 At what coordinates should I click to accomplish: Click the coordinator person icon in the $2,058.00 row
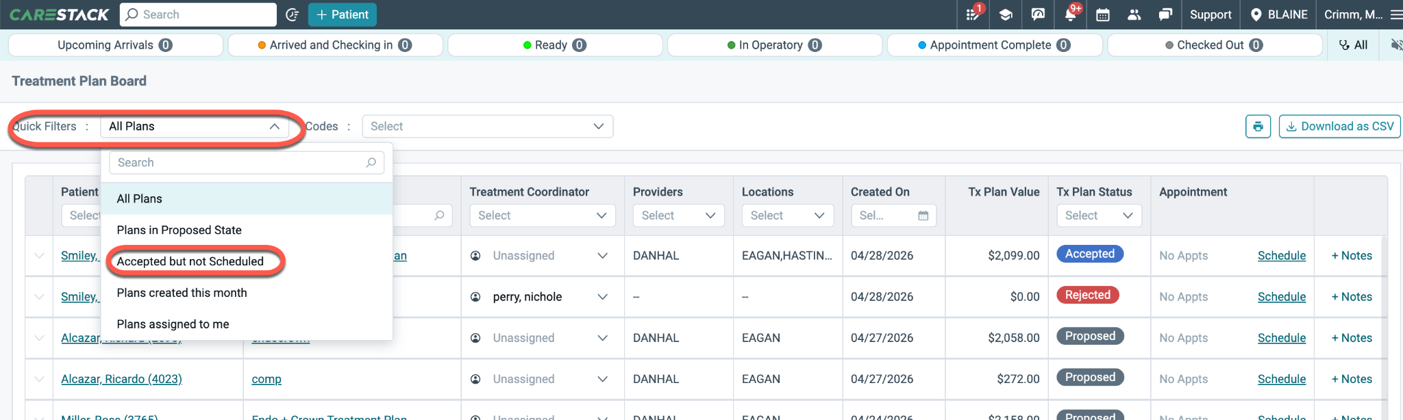475,338
